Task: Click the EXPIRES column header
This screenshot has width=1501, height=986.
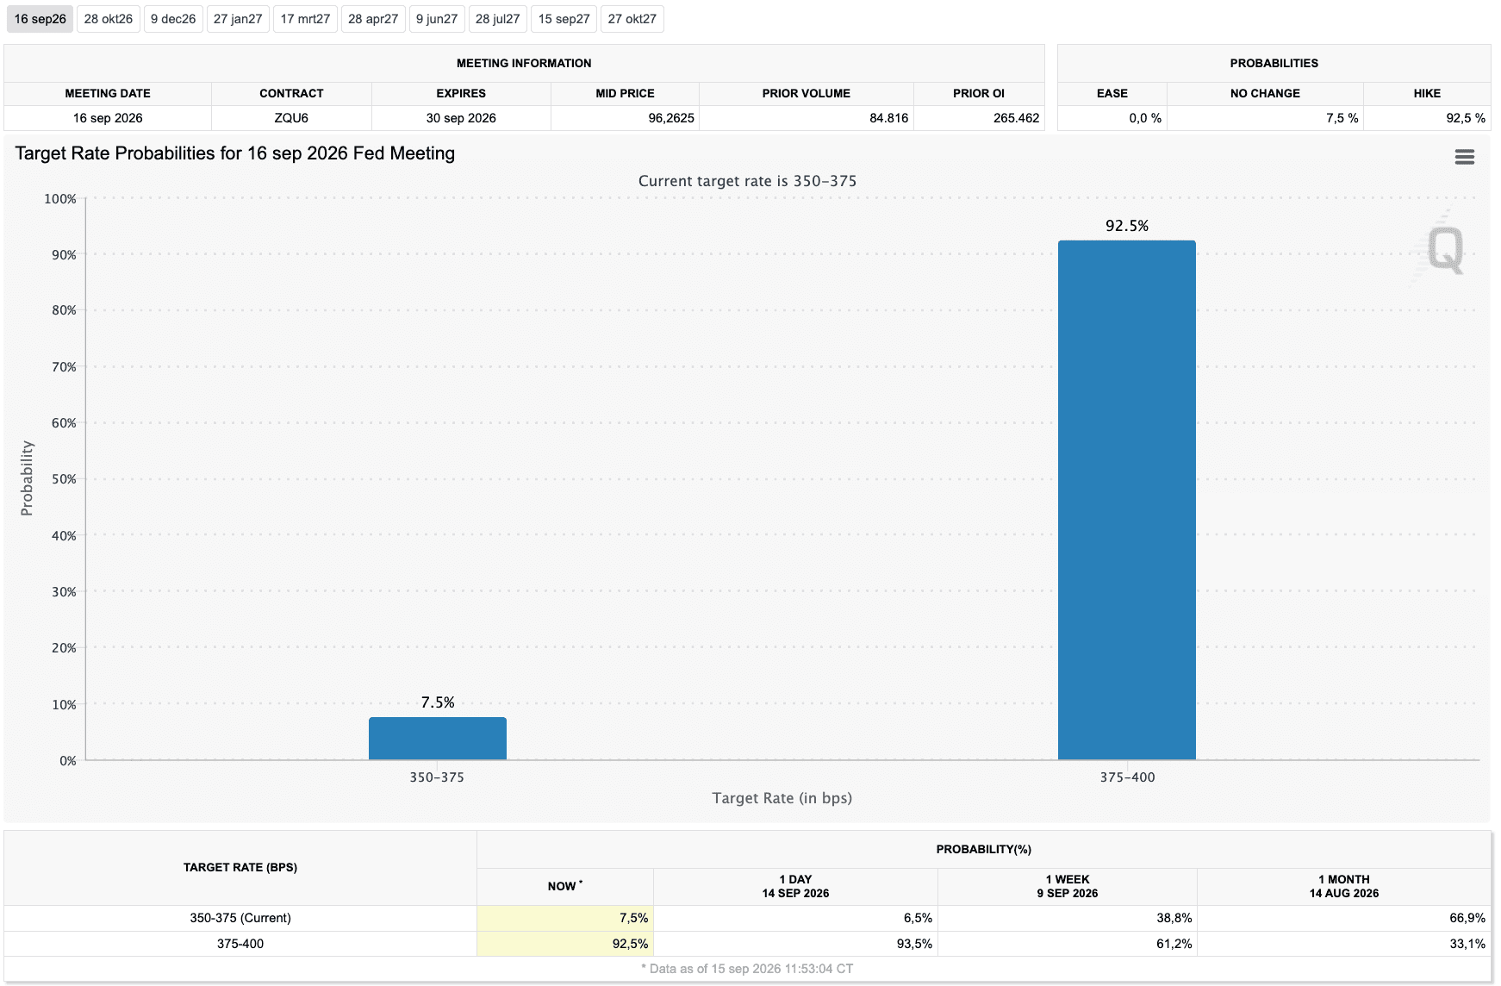Action: tap(461, 93)
